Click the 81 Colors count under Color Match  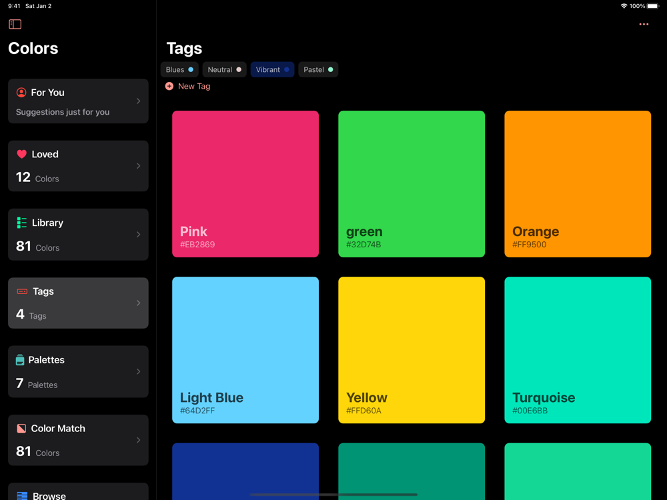(x=37, y=451)
